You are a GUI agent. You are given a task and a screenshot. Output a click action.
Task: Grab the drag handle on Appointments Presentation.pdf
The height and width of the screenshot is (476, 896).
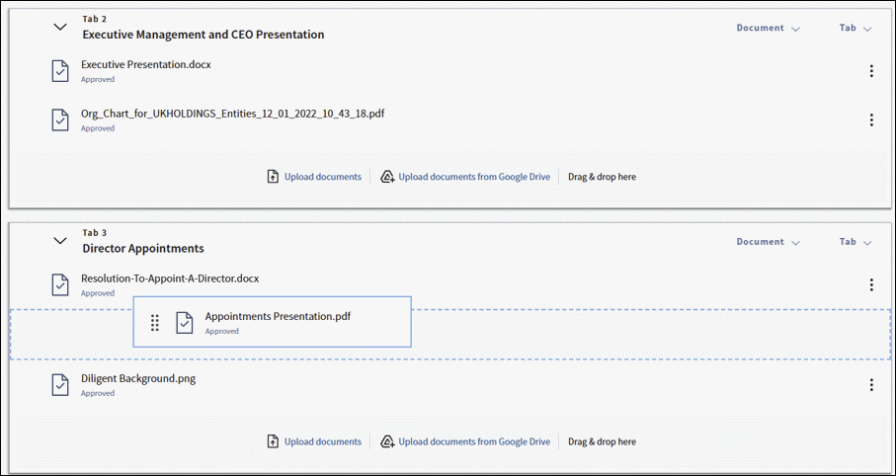coord(155,323)
